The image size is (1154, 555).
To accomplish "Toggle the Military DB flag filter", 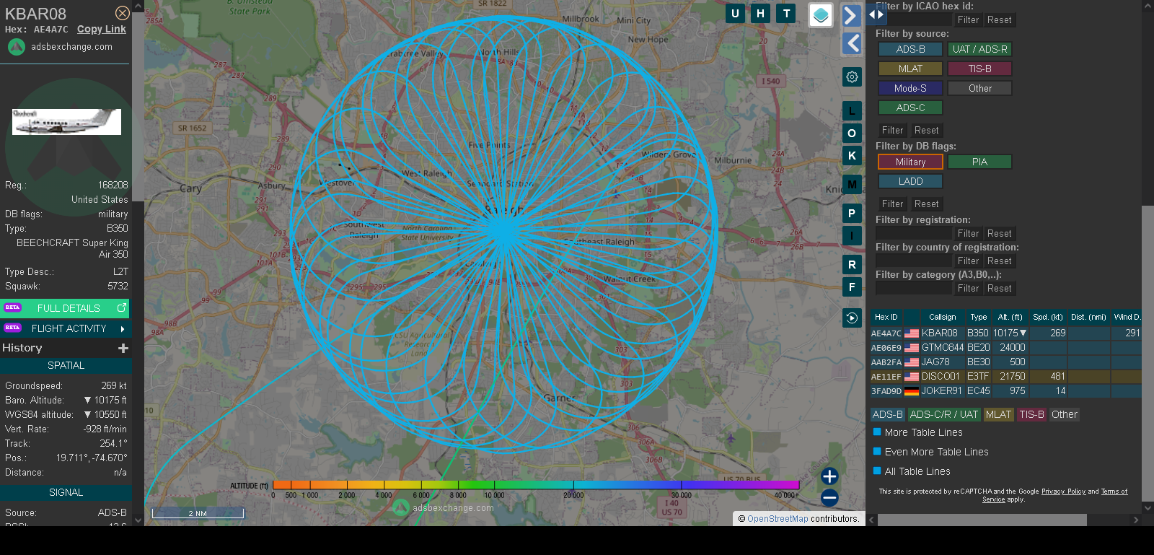I will (910, 162).
